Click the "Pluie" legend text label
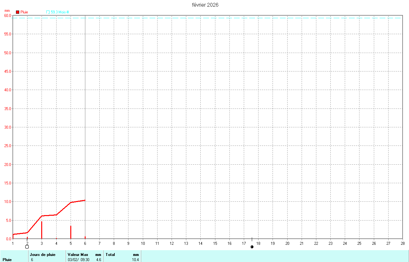409x262 pixels. 24,12
